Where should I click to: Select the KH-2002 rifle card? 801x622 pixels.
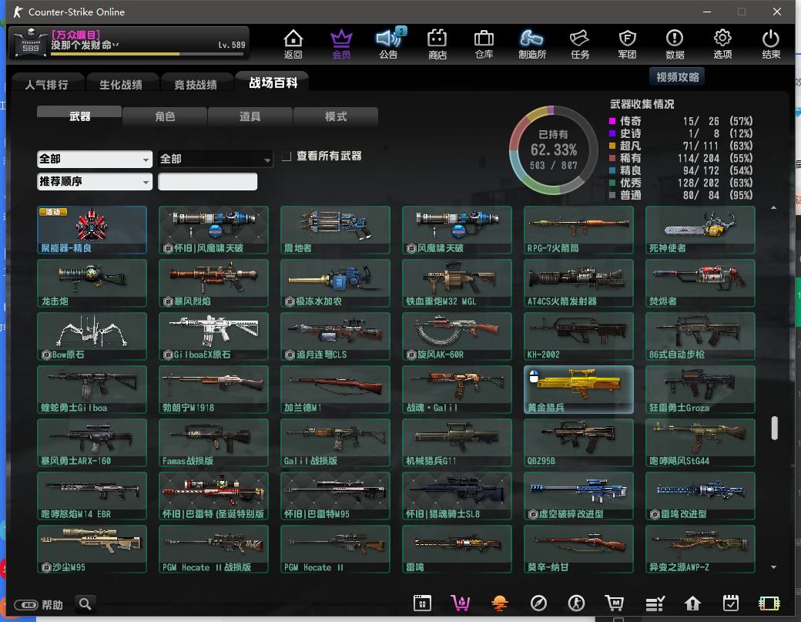point(578,336)
